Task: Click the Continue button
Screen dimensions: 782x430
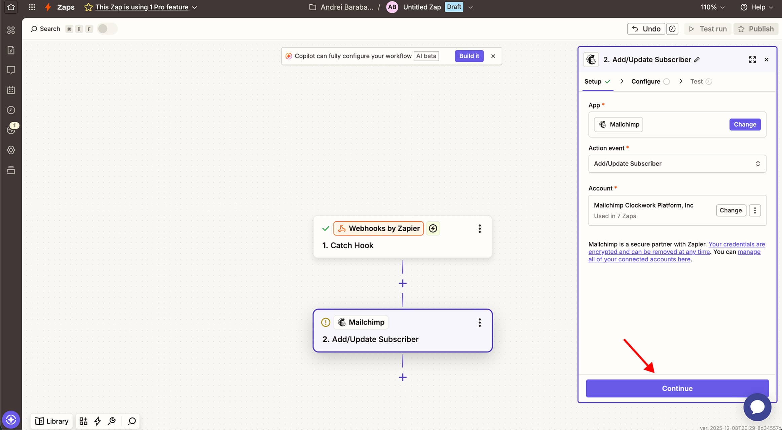Action: click(x=677, y=388)
